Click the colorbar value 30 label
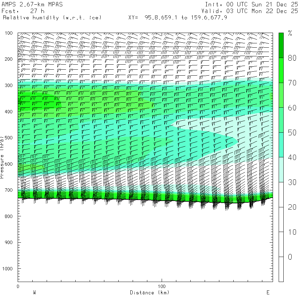The width and height of the screenshot is (300, 300). pos(292,182)
